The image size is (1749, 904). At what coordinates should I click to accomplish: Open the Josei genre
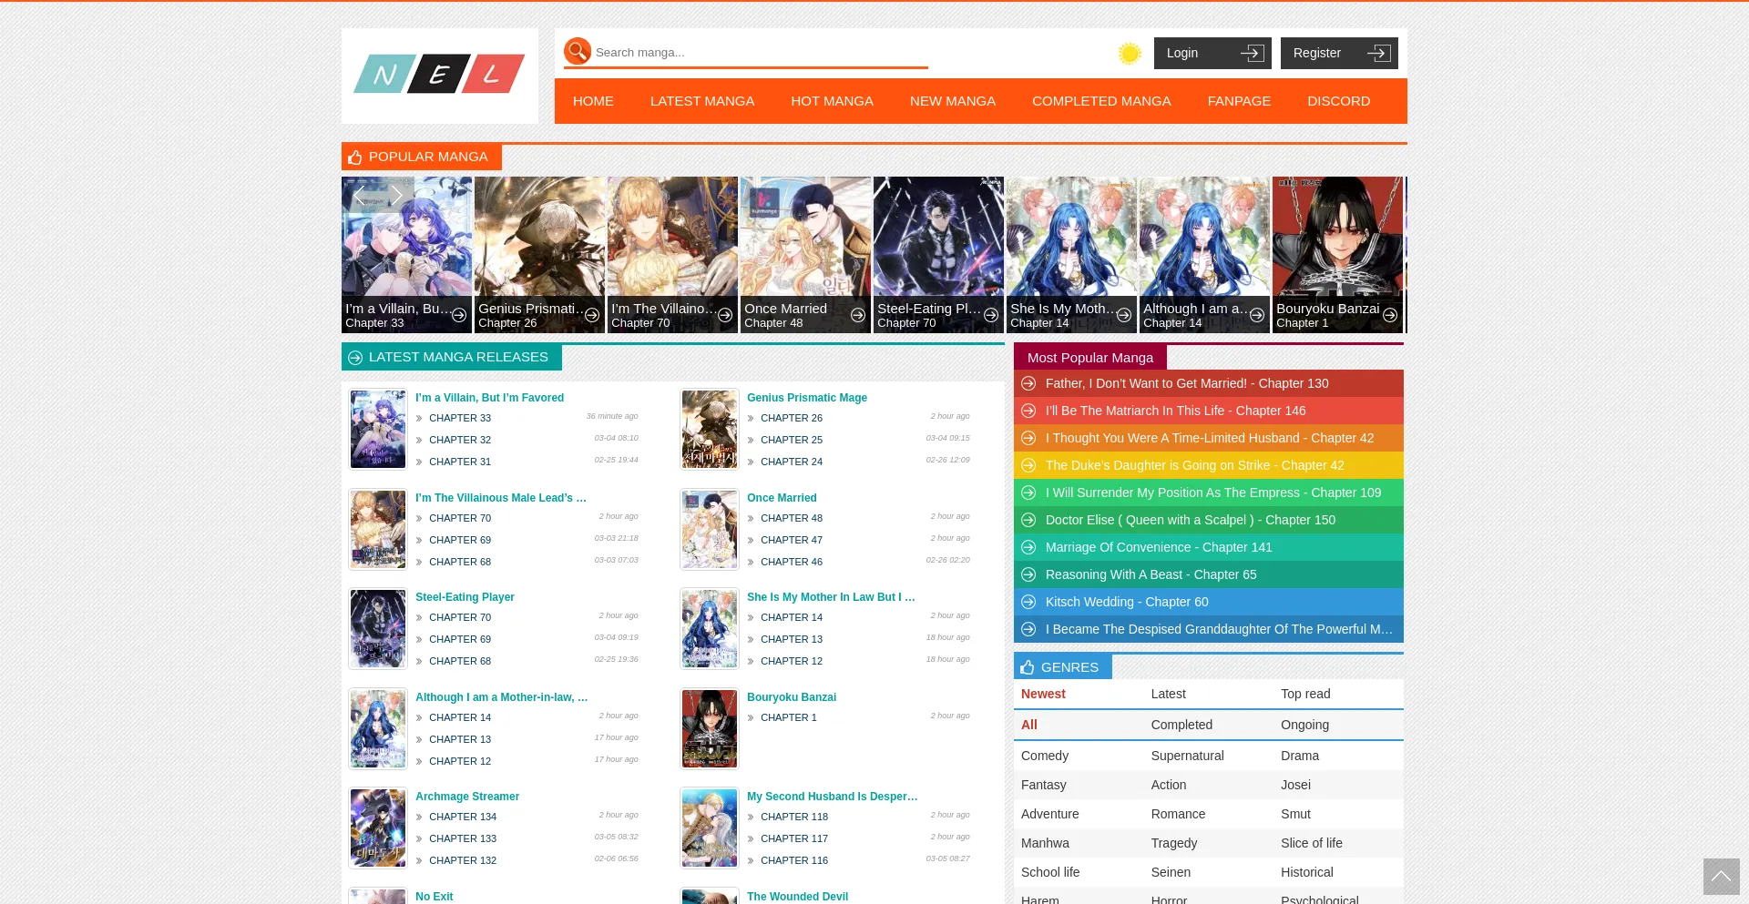click(x=1295, y=785)
